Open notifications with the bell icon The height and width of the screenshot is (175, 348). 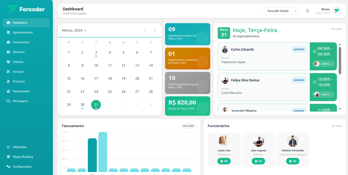pos(307,11)
